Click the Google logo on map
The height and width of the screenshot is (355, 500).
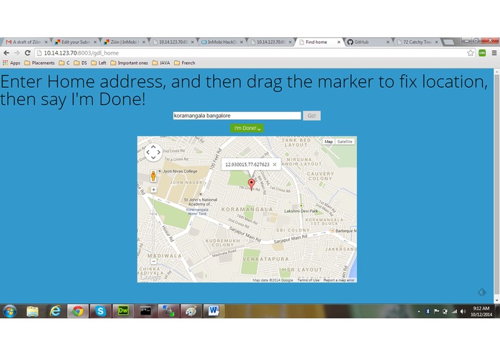point(150,277)
